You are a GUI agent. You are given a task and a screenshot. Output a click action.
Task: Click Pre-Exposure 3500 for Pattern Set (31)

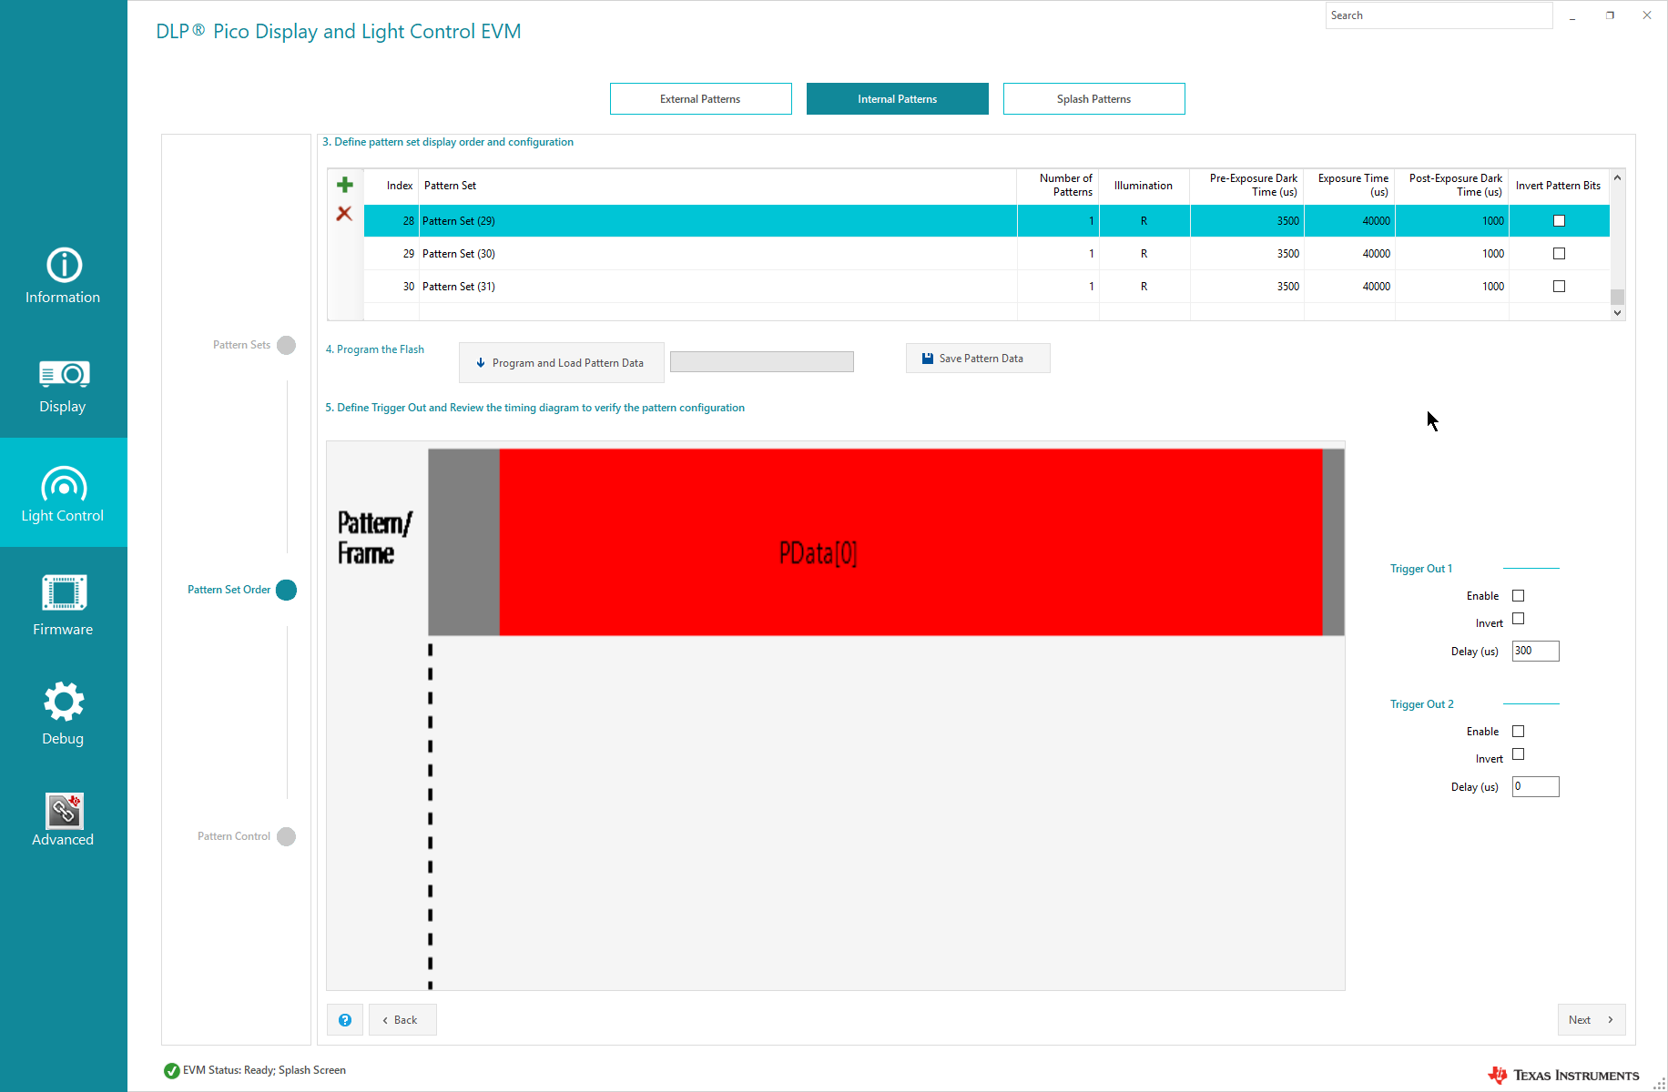[x=1247, y=287]
